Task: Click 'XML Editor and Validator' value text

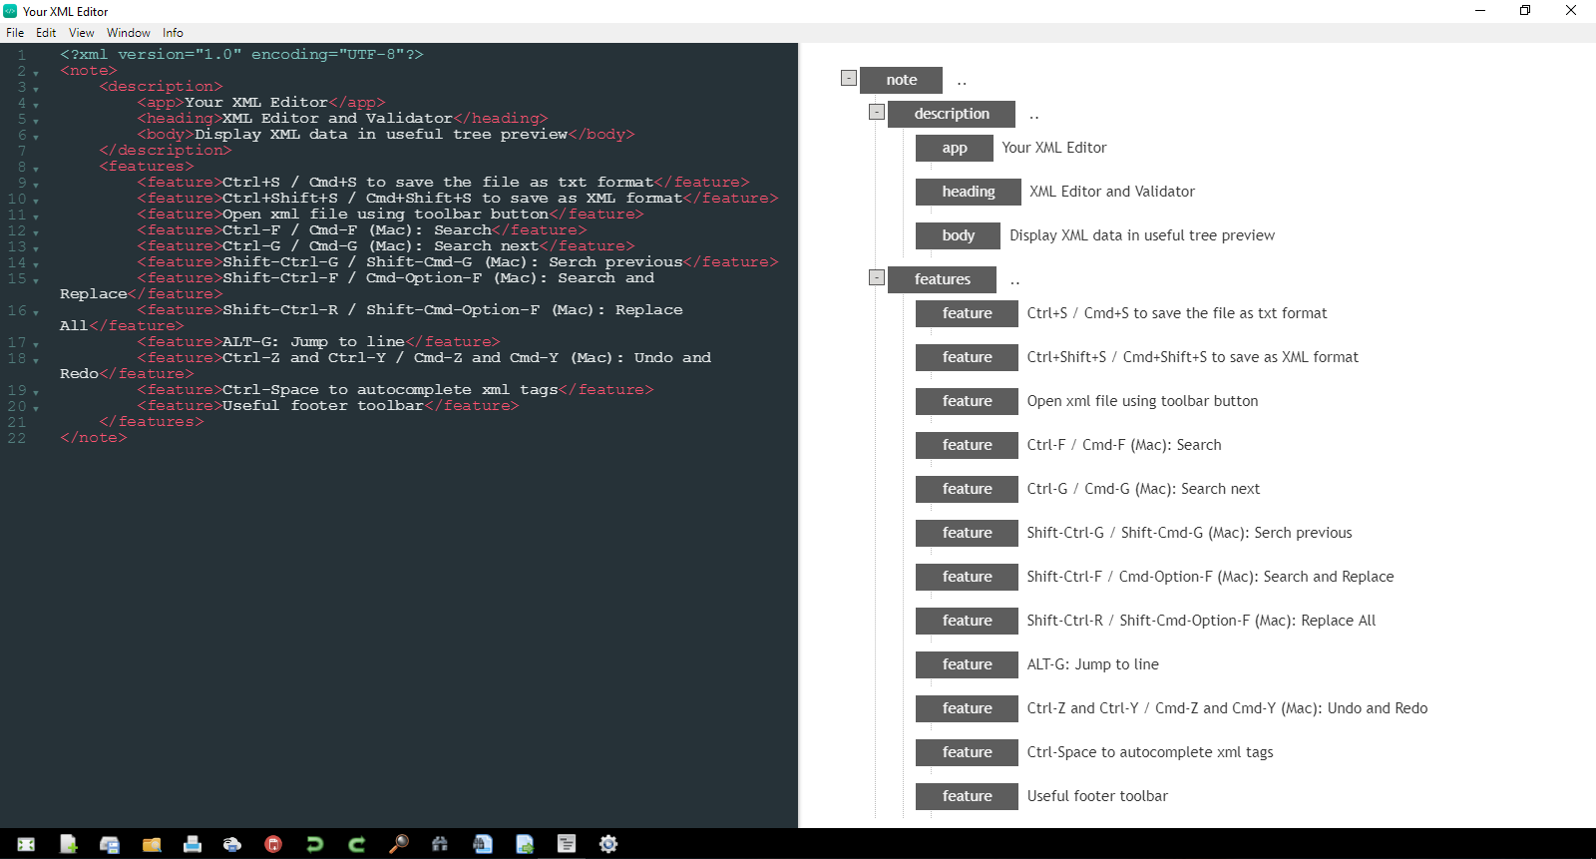Action: point(1112,192)
